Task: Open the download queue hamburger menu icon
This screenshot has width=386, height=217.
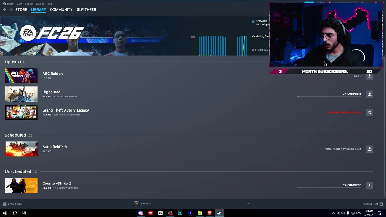Action: coord(193,36)
